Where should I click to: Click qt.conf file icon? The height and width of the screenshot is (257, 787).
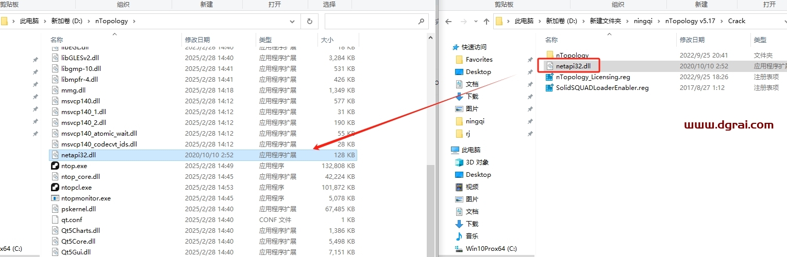click(x=56, y=220)
